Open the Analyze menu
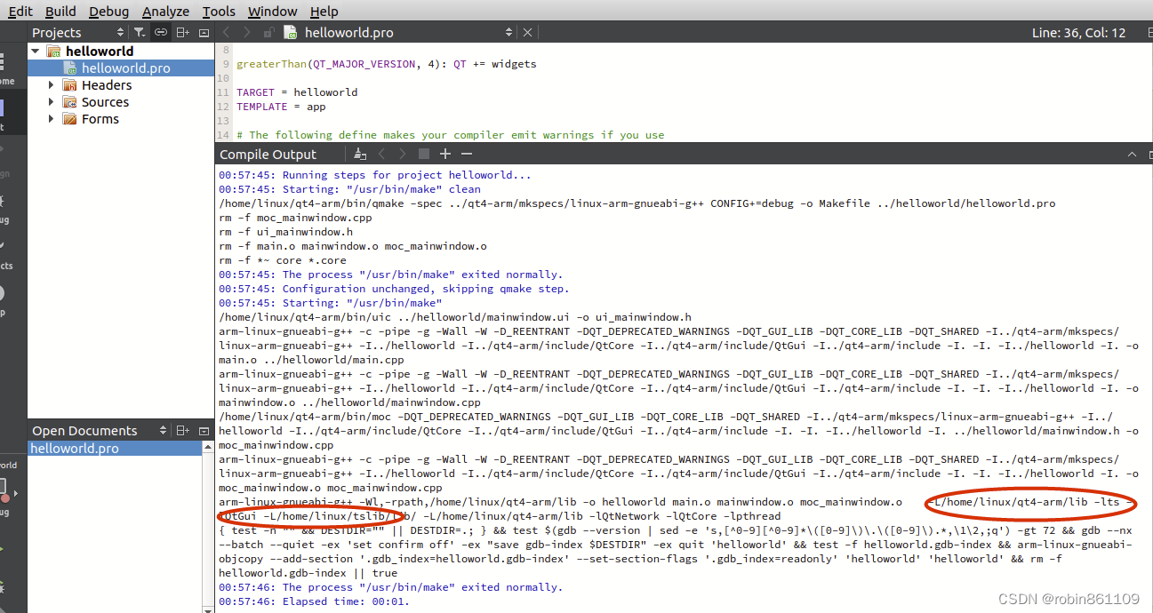Image resolution: width=1153 pixels, height=613 pixels. point(165,11)
